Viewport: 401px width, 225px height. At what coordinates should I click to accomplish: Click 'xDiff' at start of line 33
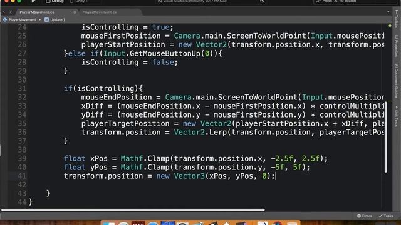[x=92, y=106]
